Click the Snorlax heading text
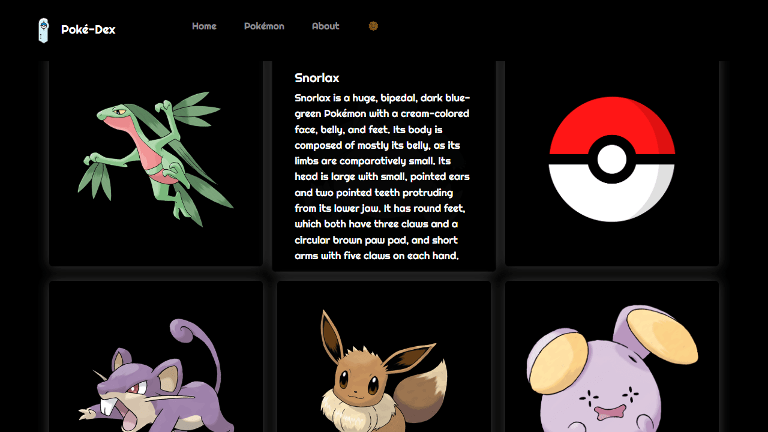The image size is (768, 432). pos(317,78)
